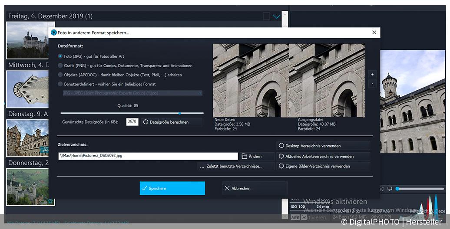Click the AWB white balance icon
The image size is (450, 229).
(295, 217)
